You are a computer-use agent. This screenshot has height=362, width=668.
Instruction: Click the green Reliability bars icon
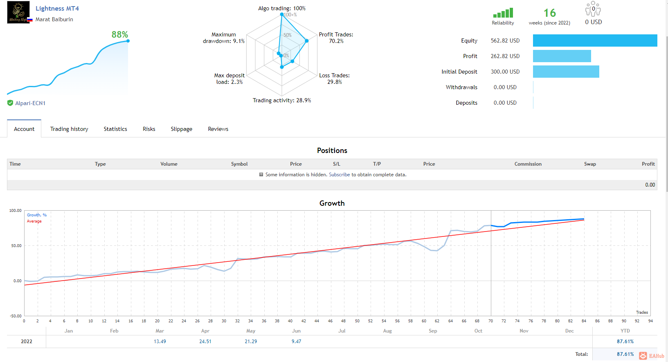(x=503, y=13)
